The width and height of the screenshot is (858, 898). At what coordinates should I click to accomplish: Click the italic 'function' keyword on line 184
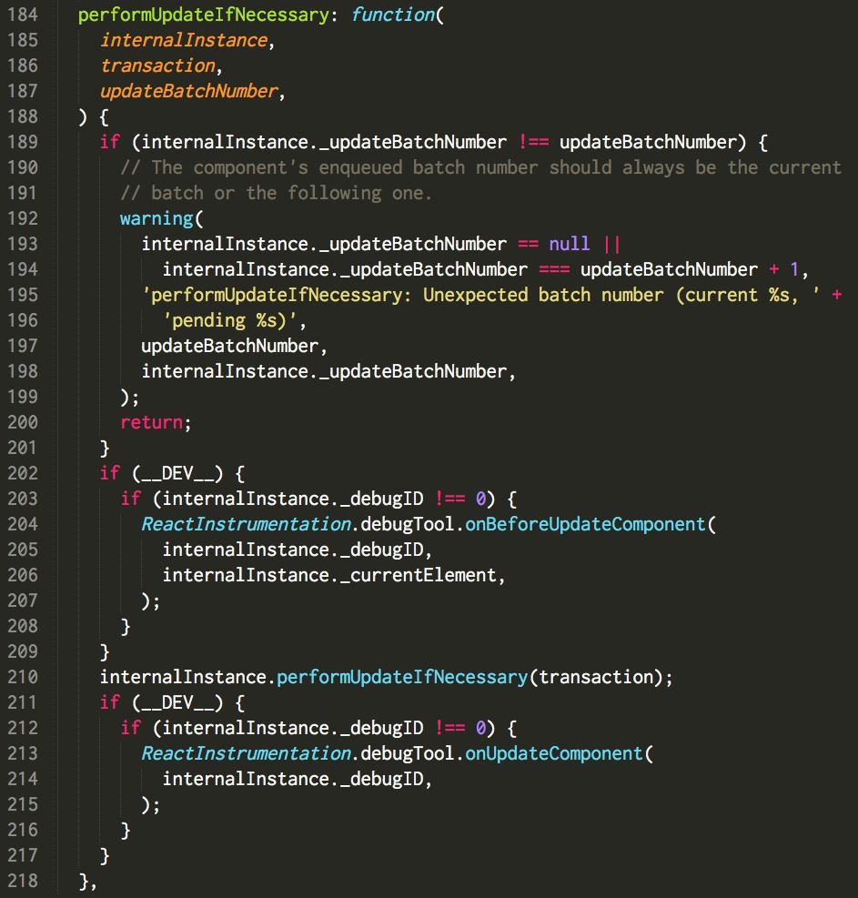pyautogui.click(x=393, y=15)
